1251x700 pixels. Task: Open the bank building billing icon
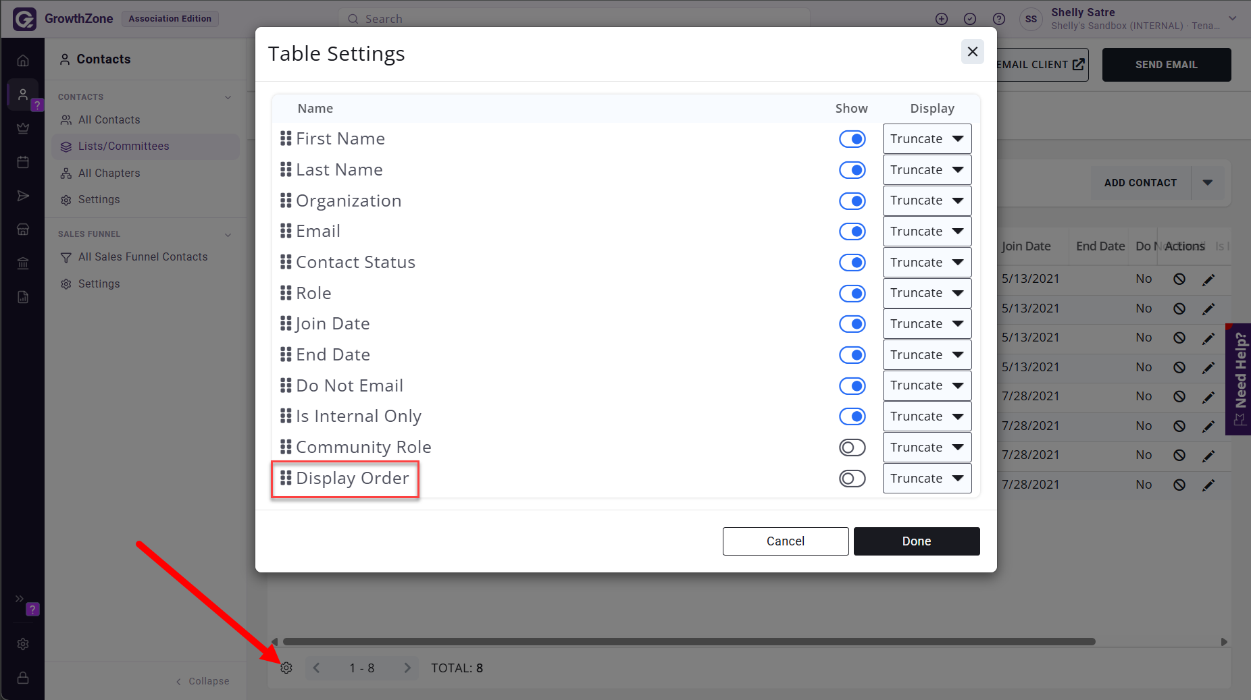tap(23, 263)
